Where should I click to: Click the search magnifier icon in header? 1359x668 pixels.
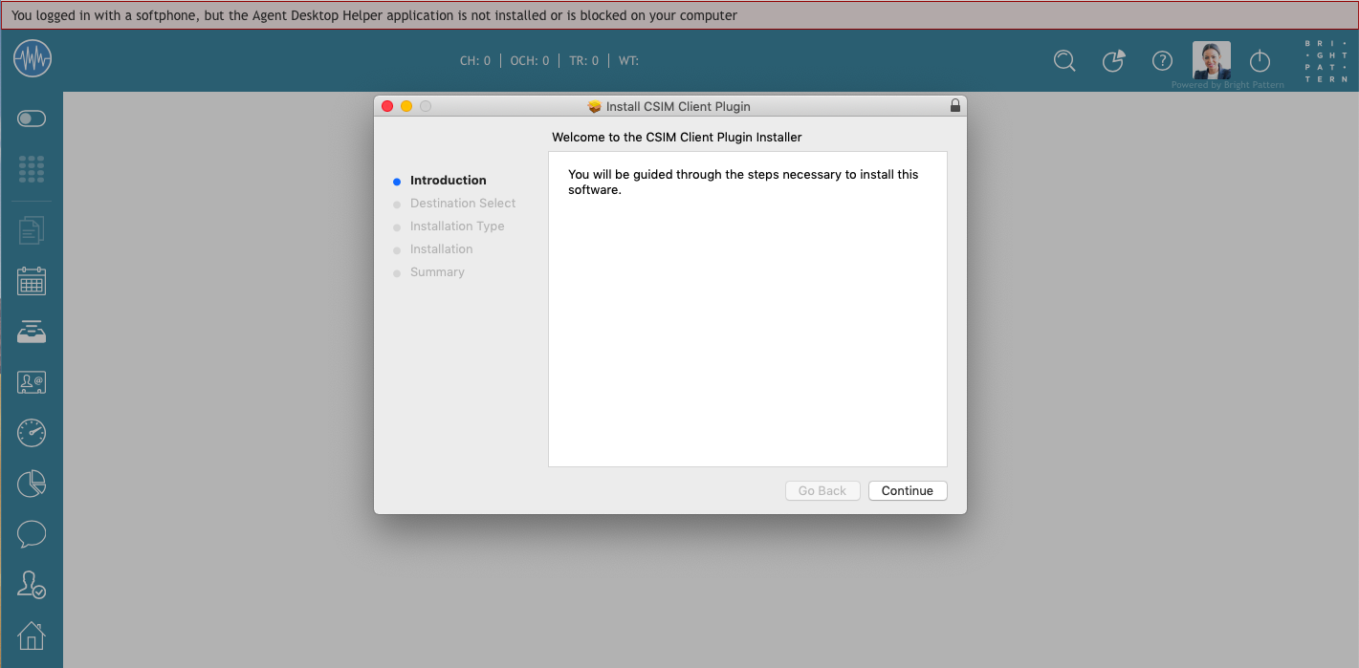(x=1064, y=61)
